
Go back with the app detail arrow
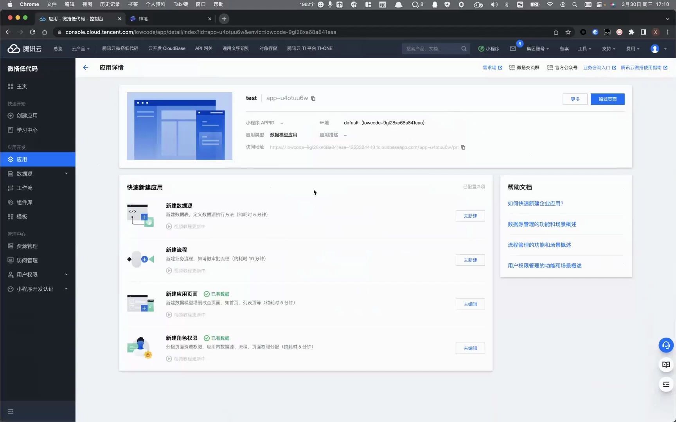click(x=86, y=68)
